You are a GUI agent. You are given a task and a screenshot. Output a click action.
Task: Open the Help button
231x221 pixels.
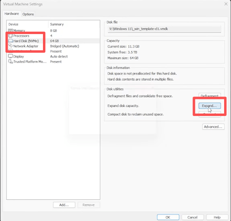point(217,217)
